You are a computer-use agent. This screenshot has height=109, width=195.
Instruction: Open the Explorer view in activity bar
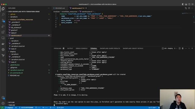point(3,9)
